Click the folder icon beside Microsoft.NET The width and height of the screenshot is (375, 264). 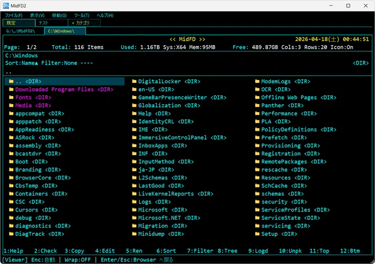(x=134, y=218)
